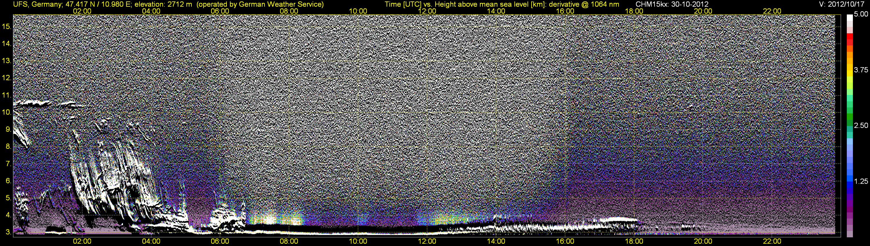Click "(operated by German Weather Service)" text
Viewport: 870px width, 246px height.
point(260,4)
